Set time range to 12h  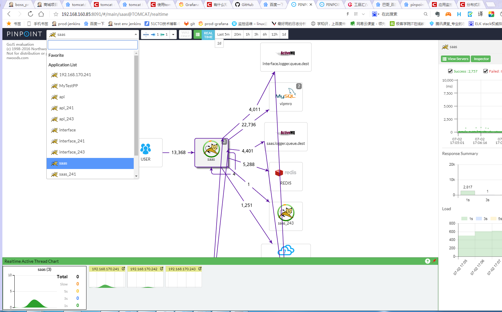[x=274, y=34]
